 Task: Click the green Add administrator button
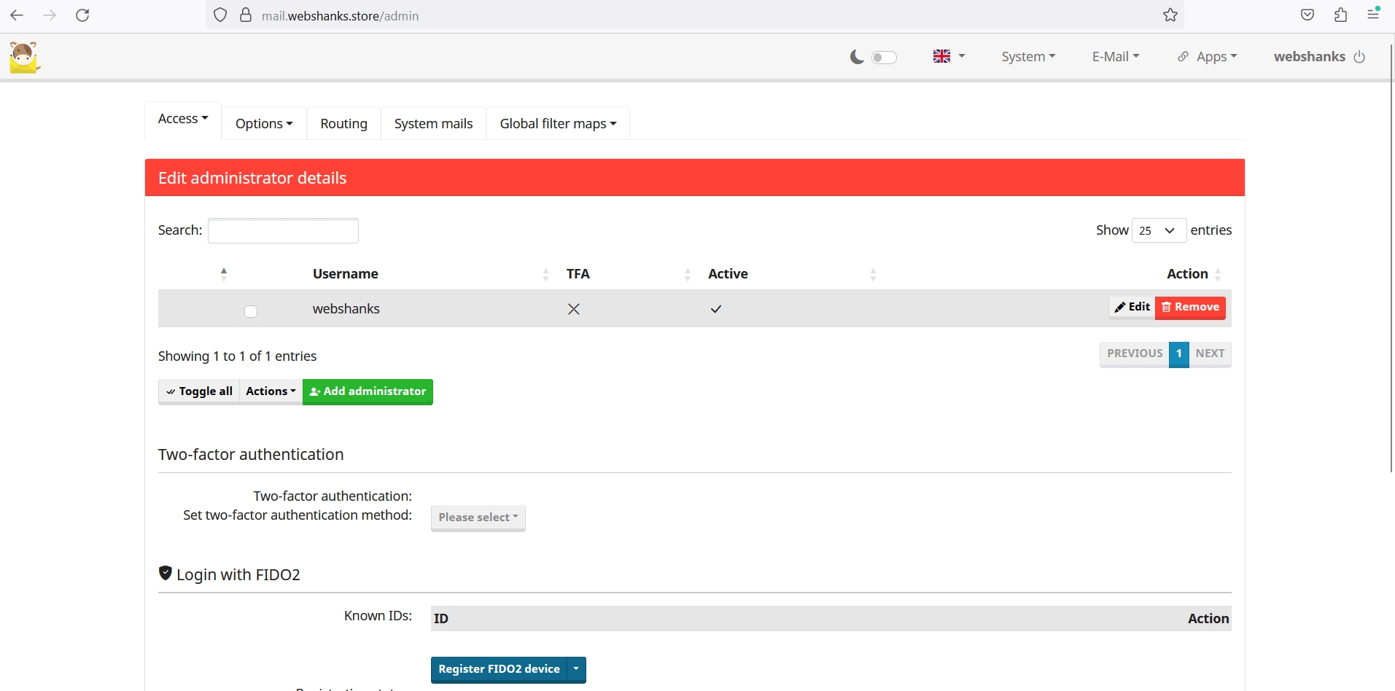point(368,391)
